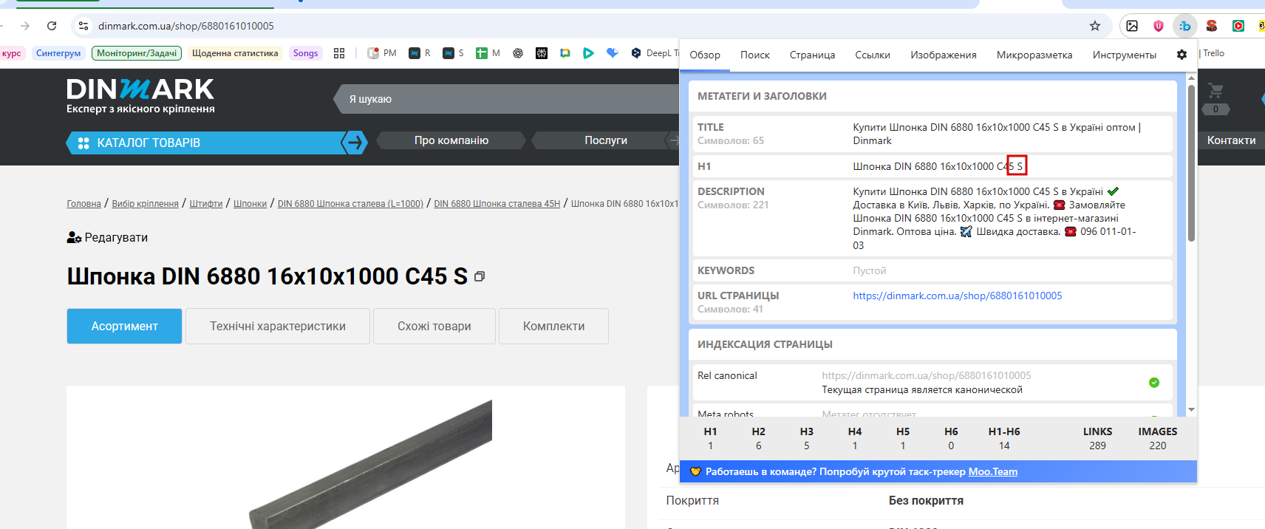The image size is (1265, 529).
Task: Open the DeepL bookmark
Action: tap(655, 53)
